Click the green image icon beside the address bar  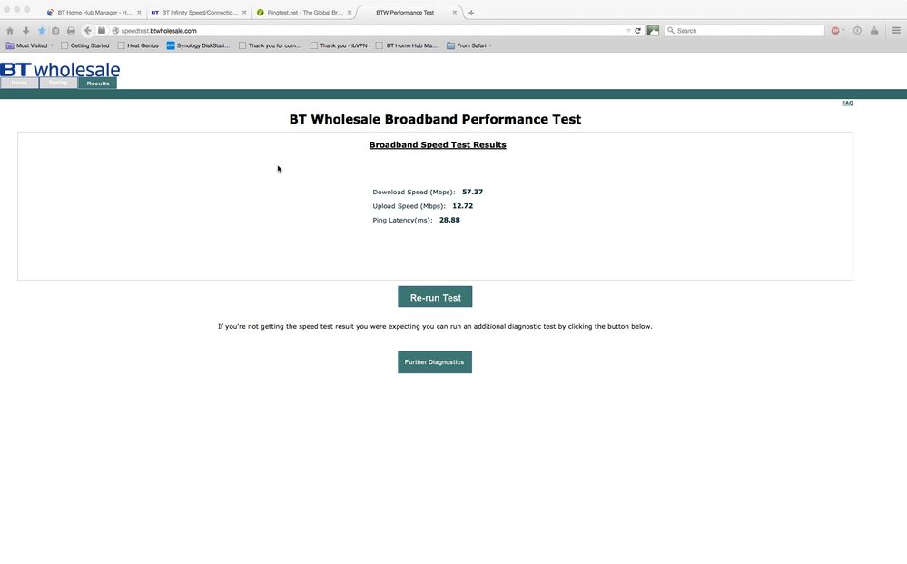653,31
